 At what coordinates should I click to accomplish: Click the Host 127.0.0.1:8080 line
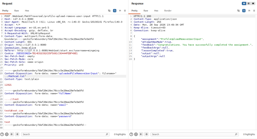click(19, 19)
